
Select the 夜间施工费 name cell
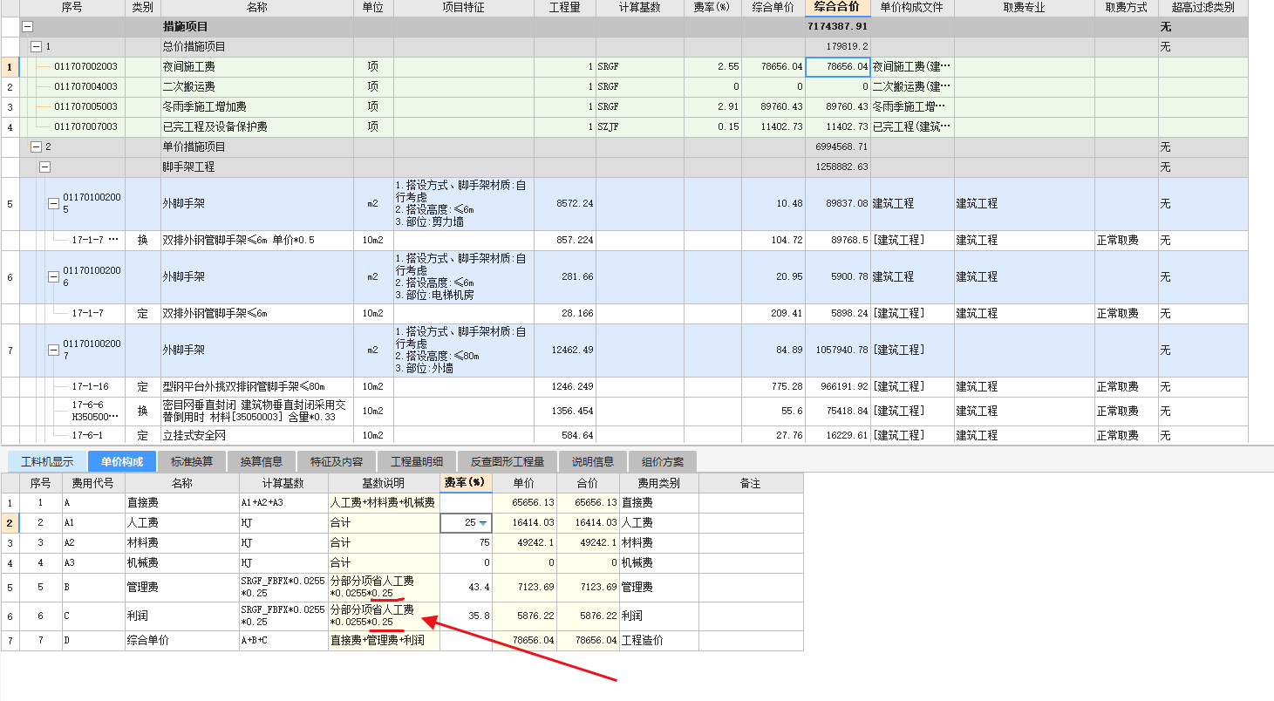click(256, 67)
